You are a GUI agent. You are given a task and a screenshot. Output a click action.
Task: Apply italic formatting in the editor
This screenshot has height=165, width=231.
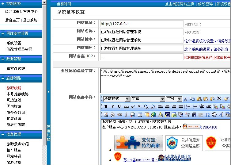click(112, 107)
